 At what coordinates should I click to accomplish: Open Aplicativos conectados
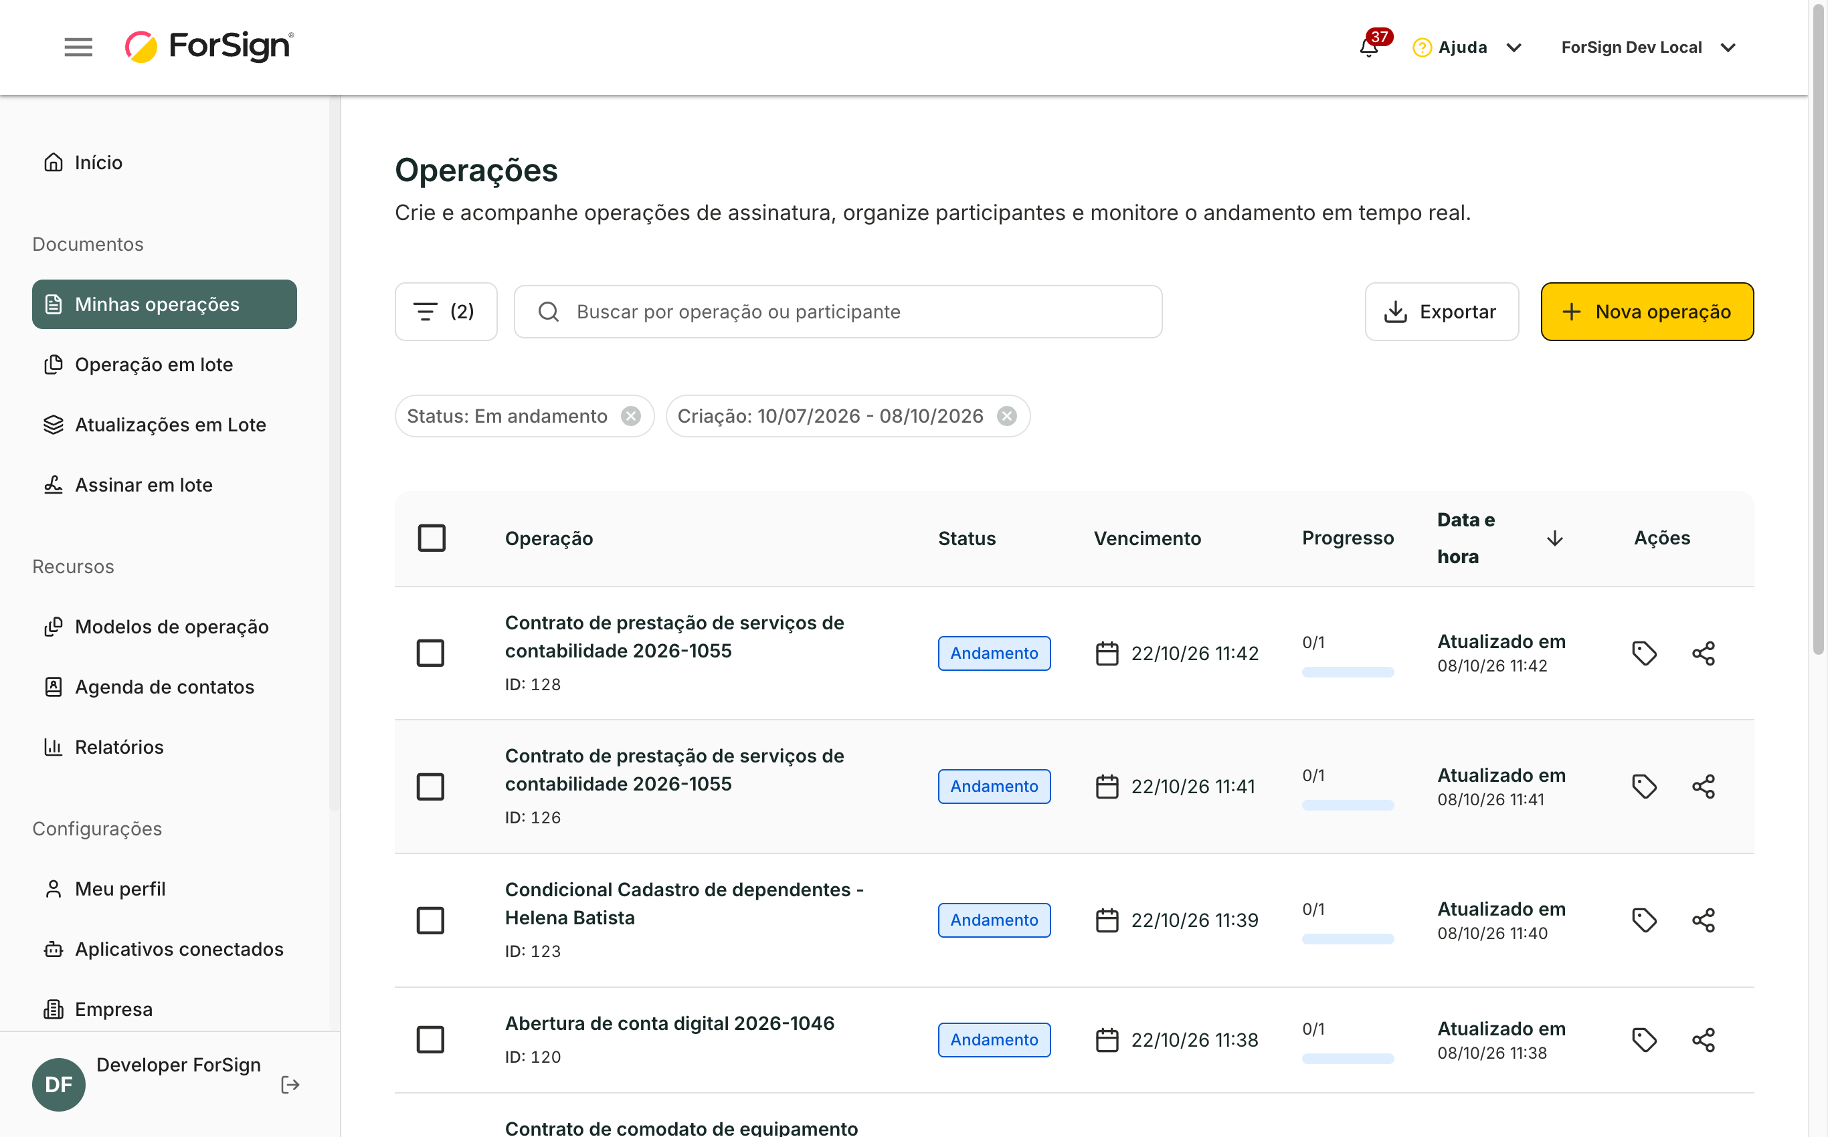coord(164,948)
